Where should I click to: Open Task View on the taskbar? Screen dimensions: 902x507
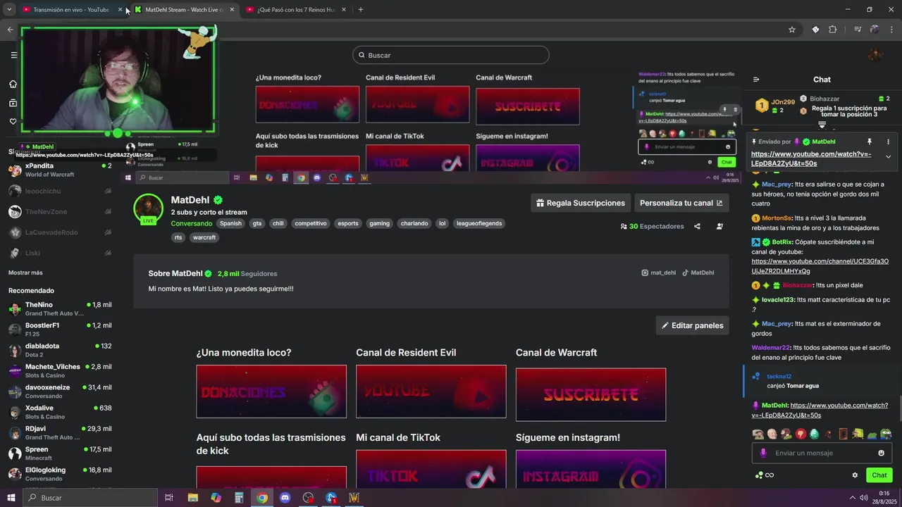169,498
